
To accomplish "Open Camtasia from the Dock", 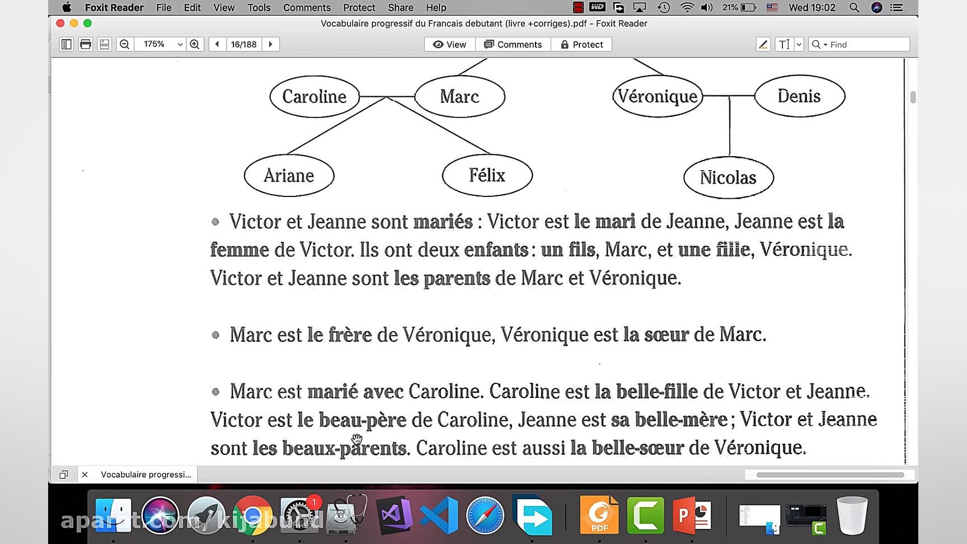I will (646, 515).
